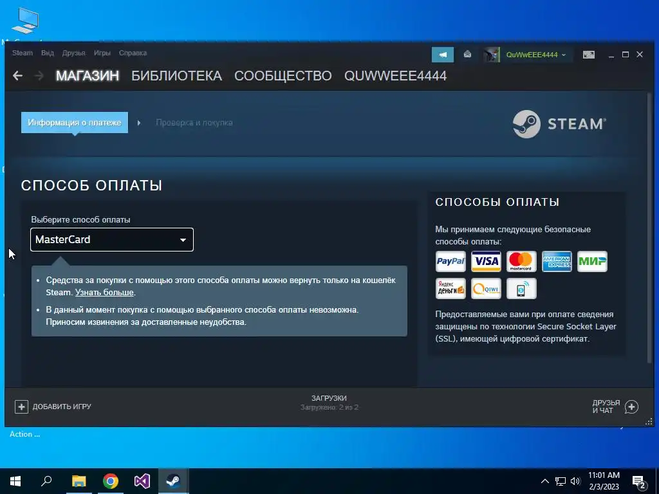The width and height of the screenshot is (659, 494).
Task: Click the Steam window vertical scrollbar
Action: point(650,228)
